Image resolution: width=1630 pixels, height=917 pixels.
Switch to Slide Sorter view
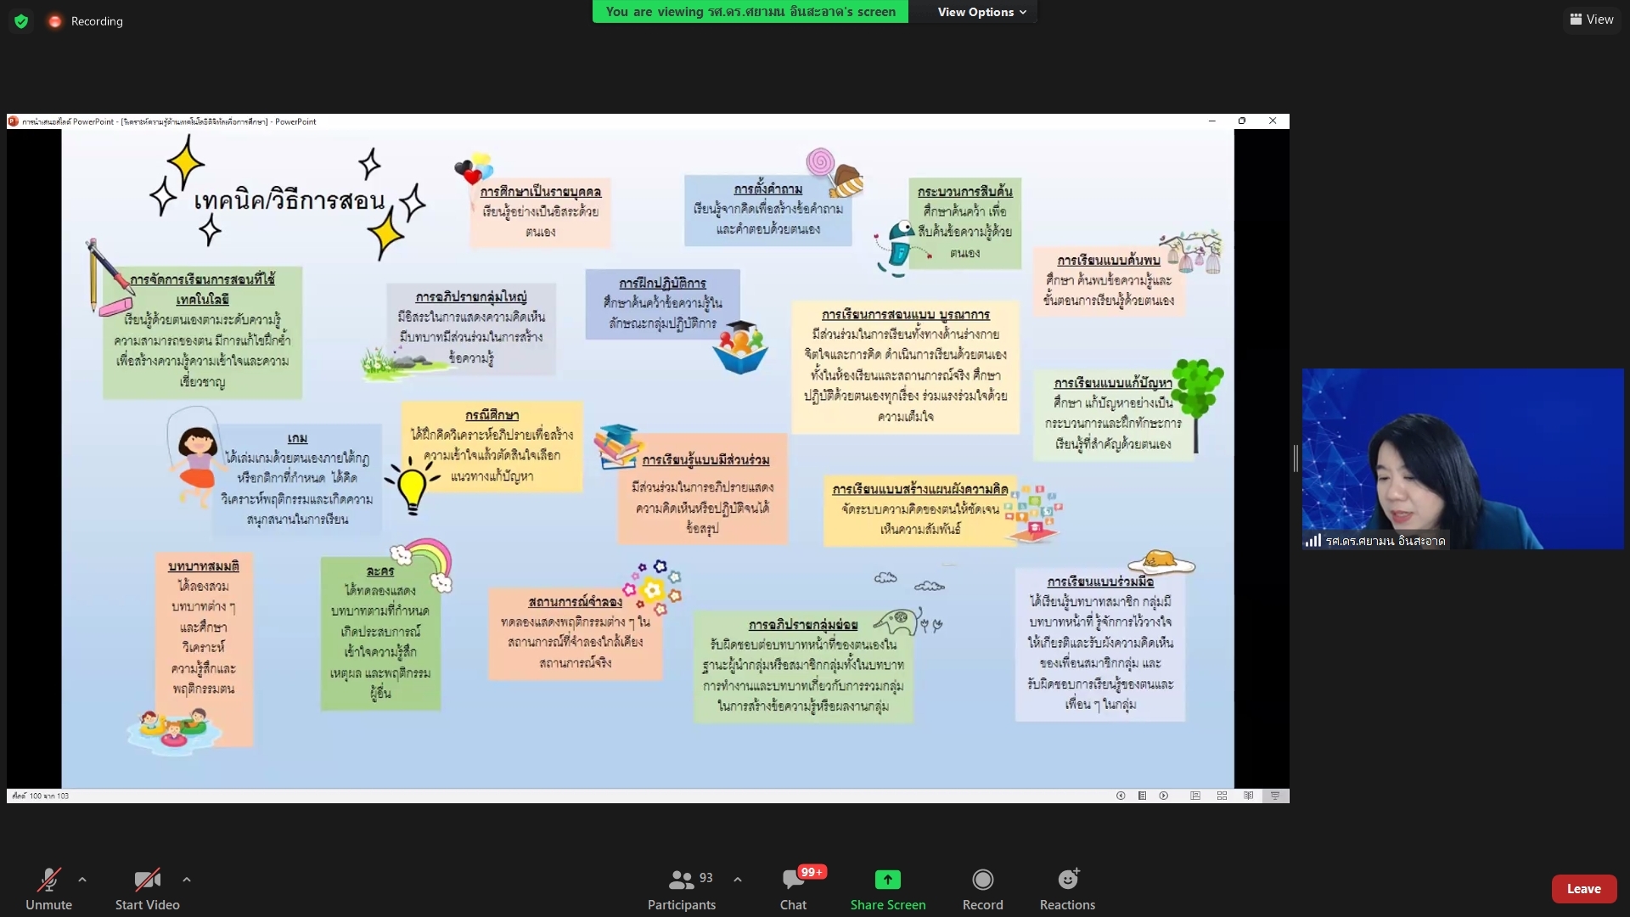1222,796
